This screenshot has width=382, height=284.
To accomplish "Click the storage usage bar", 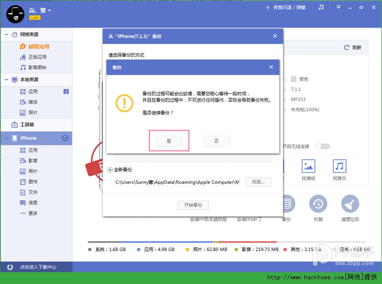I will click(227, 242).
